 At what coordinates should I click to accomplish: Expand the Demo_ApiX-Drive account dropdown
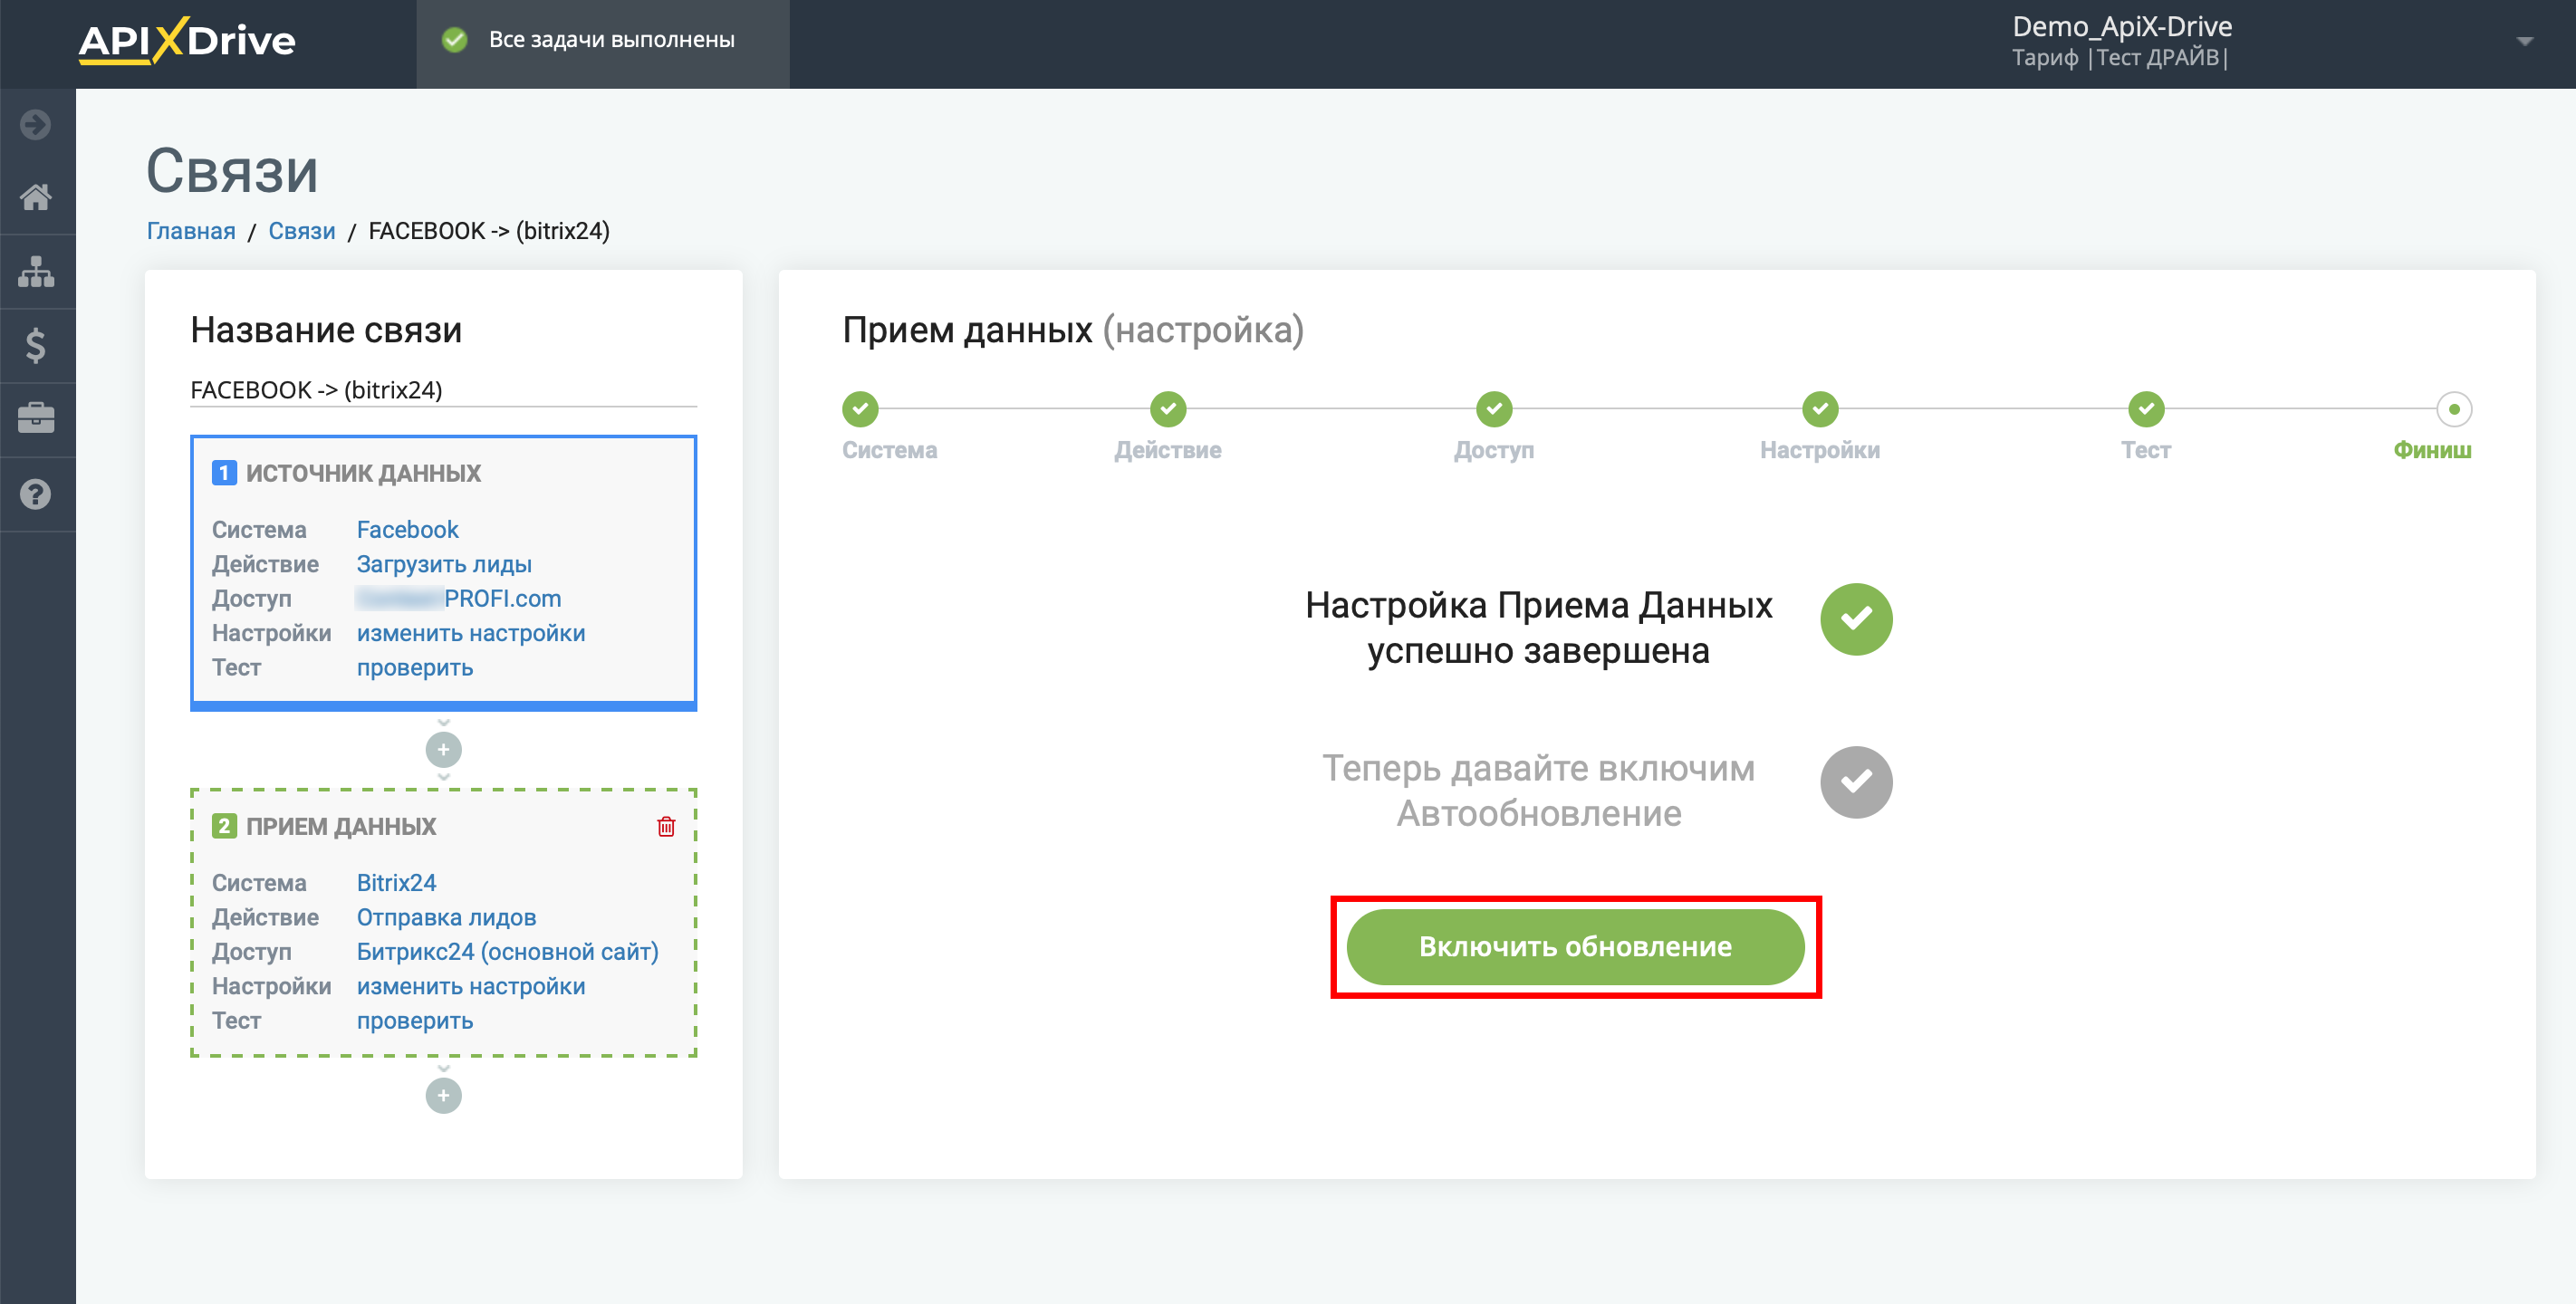(x=2524, y=42)
